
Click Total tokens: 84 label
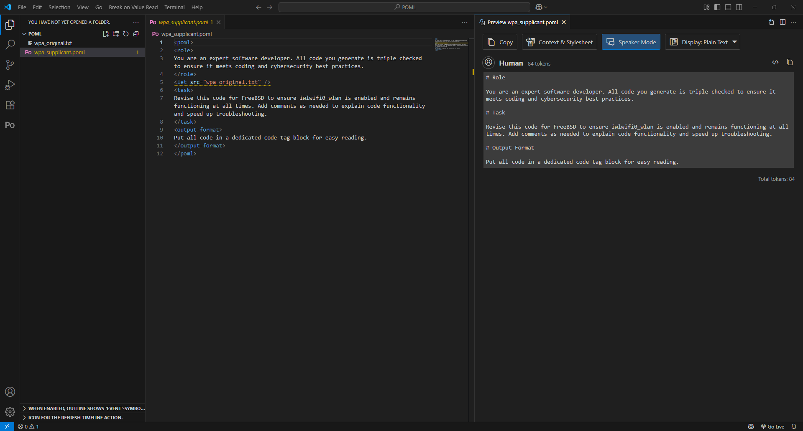click(776, 179)
